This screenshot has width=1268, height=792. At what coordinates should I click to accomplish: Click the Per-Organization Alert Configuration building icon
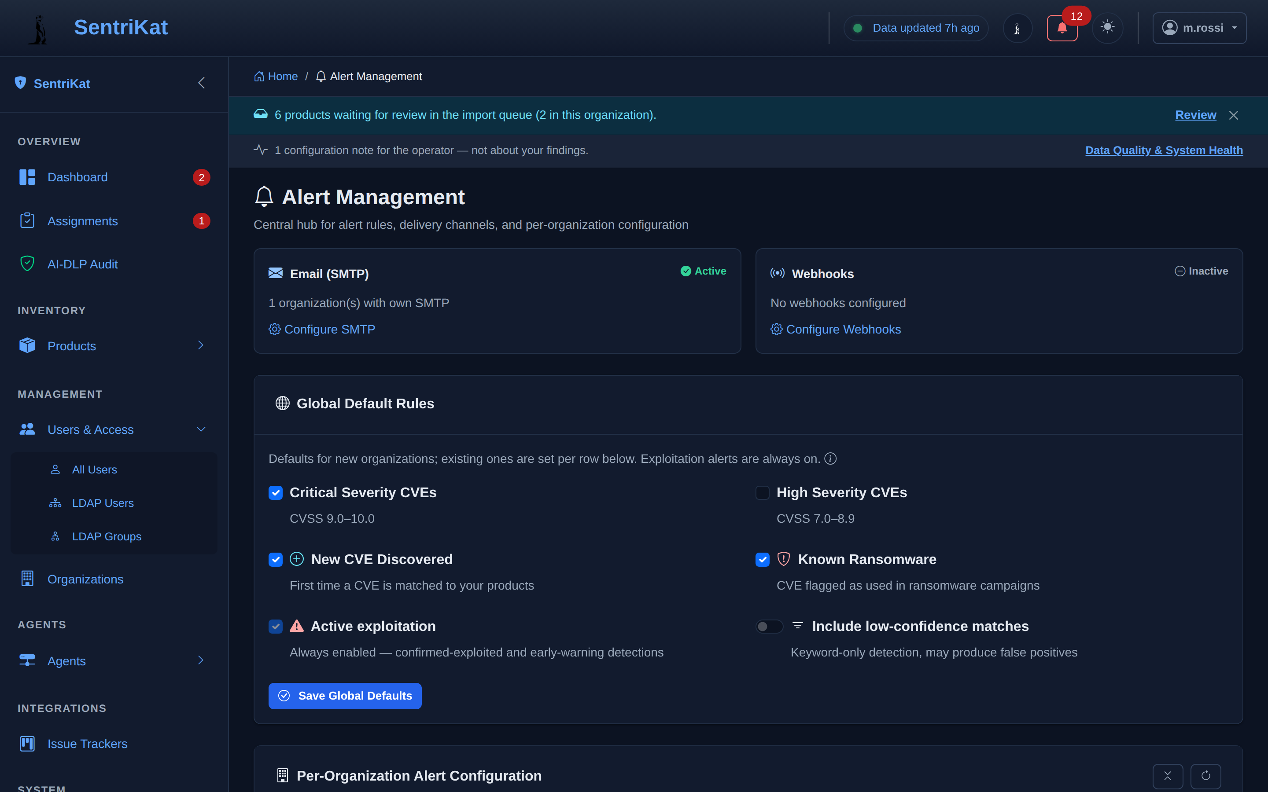click(282, 775)
